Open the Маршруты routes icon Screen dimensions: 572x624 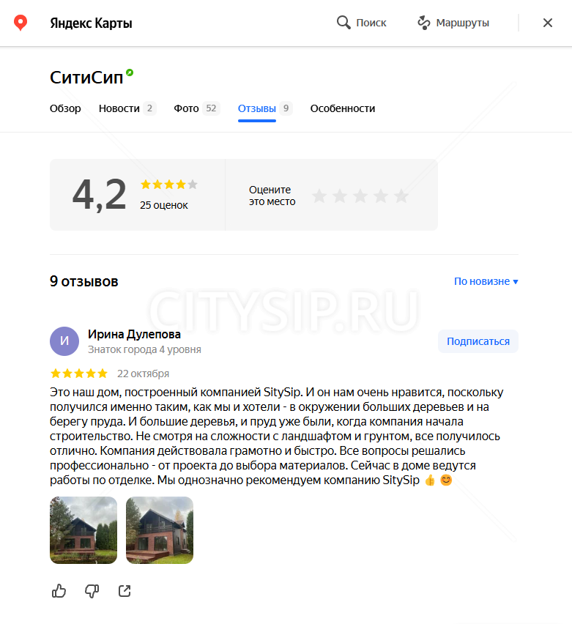(424, 23)
